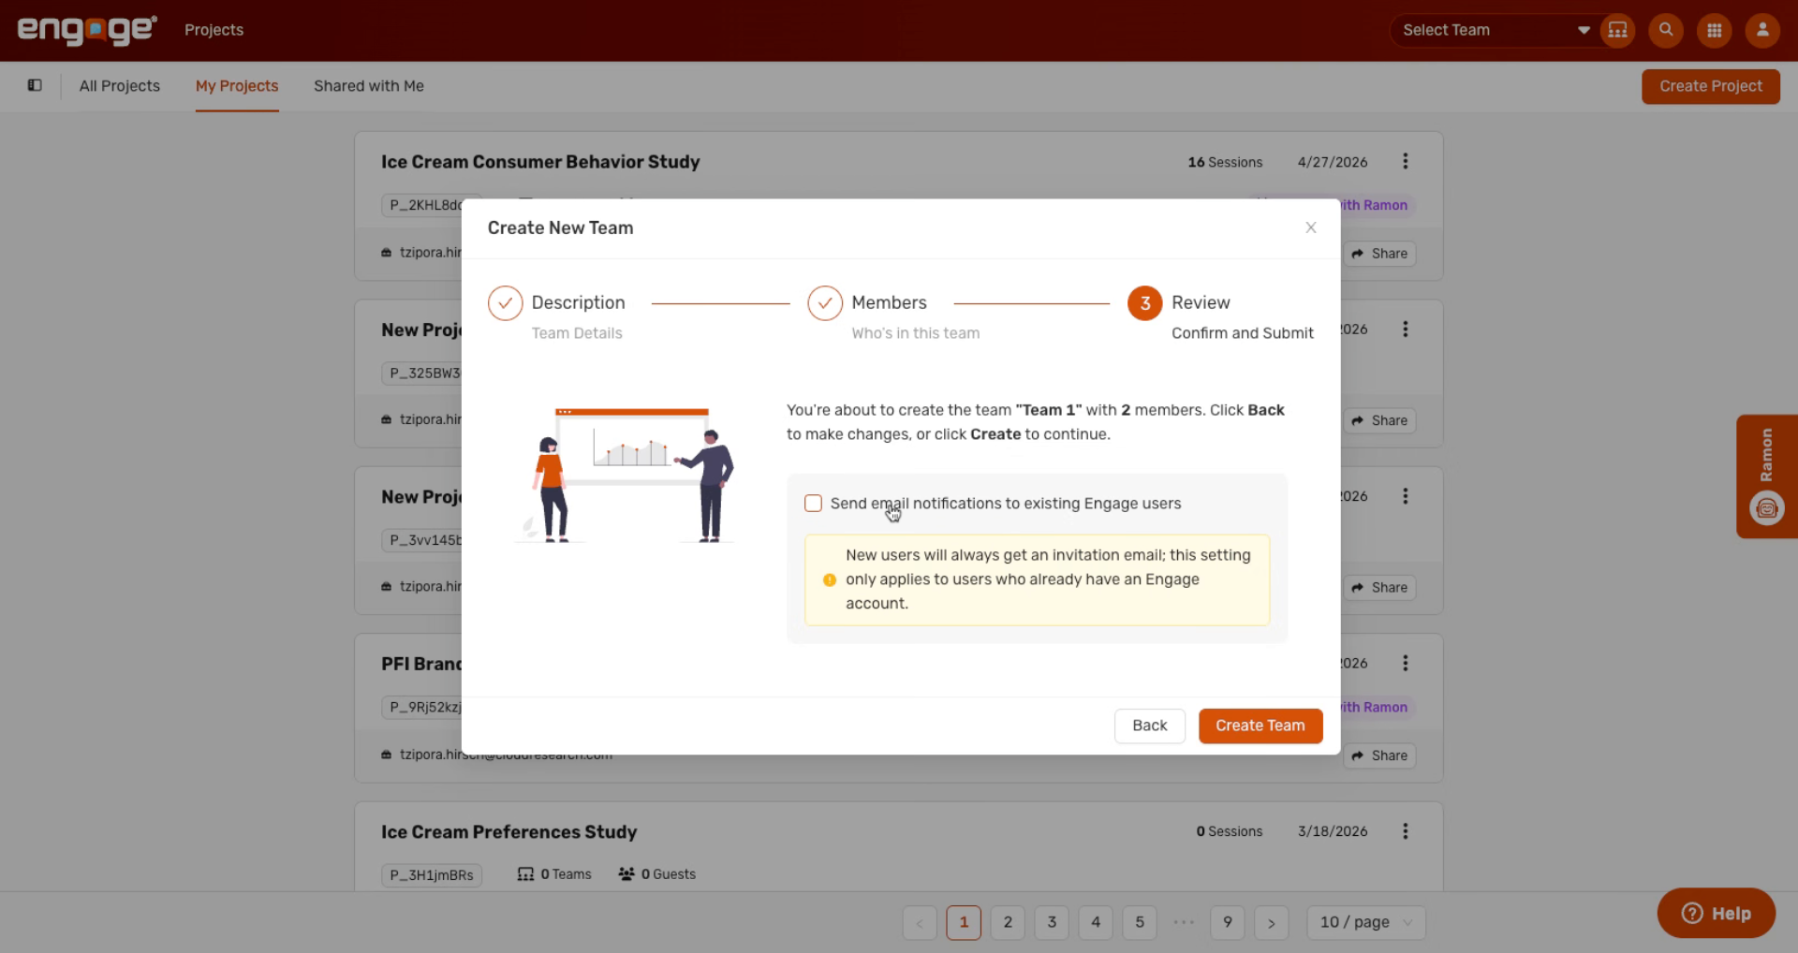This screenshot has height=953, width=1798.
Task: Switch to My Projects tab
Action: coord(237,86)
